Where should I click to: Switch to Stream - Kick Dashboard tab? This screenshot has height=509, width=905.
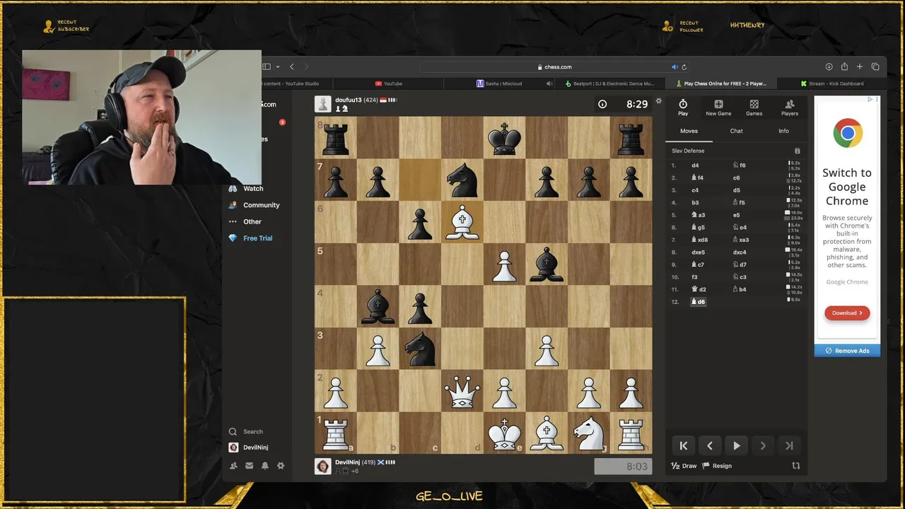832,83
